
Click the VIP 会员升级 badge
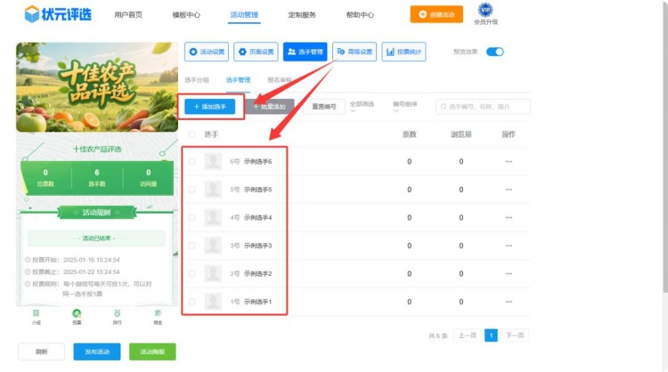(x=485, y=13)
